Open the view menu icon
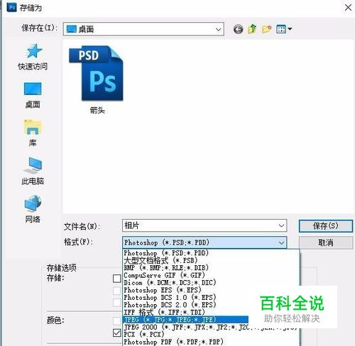 coord(284,29)
